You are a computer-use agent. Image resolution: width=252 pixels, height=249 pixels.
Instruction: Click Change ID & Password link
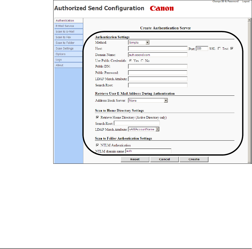pos(225,1)
